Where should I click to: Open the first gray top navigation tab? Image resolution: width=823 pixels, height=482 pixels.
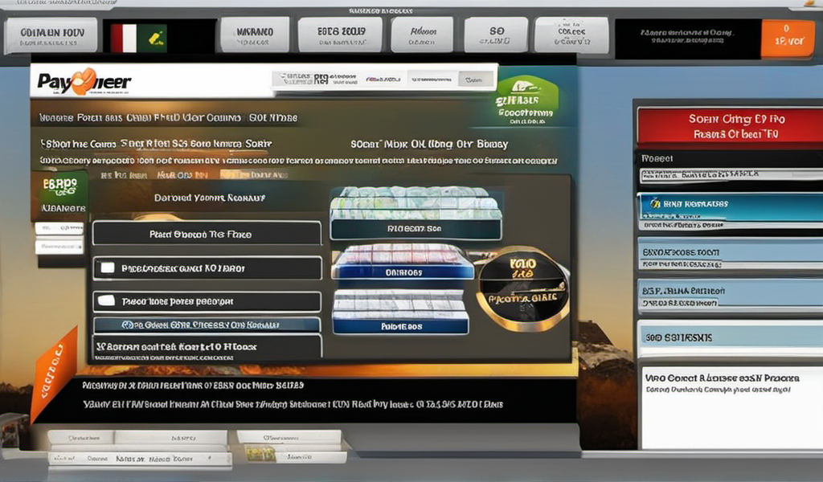tap(52, 37)
